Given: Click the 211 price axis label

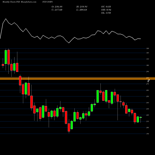Looking at the screenshot, I should pos(148,121).
